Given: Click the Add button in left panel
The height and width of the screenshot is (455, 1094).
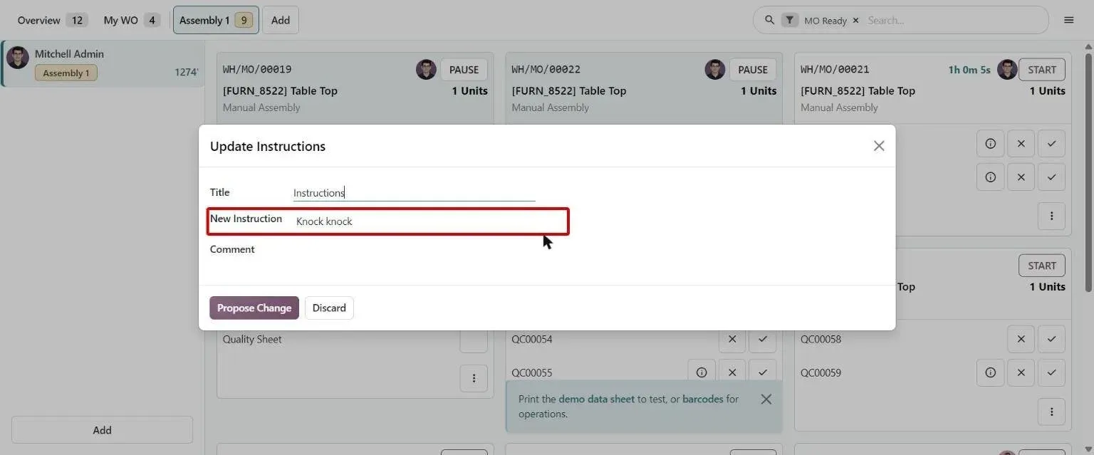Looking at the screenshot, I should tap(102, 430).
